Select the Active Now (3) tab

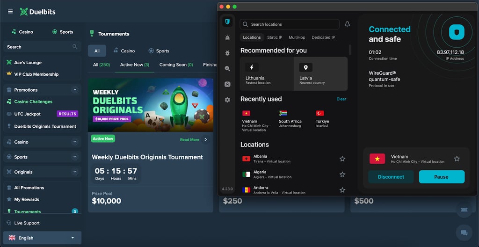point(134,65)
